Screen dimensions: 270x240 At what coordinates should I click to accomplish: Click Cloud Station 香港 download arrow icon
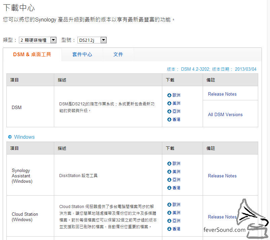click(169, 229)
